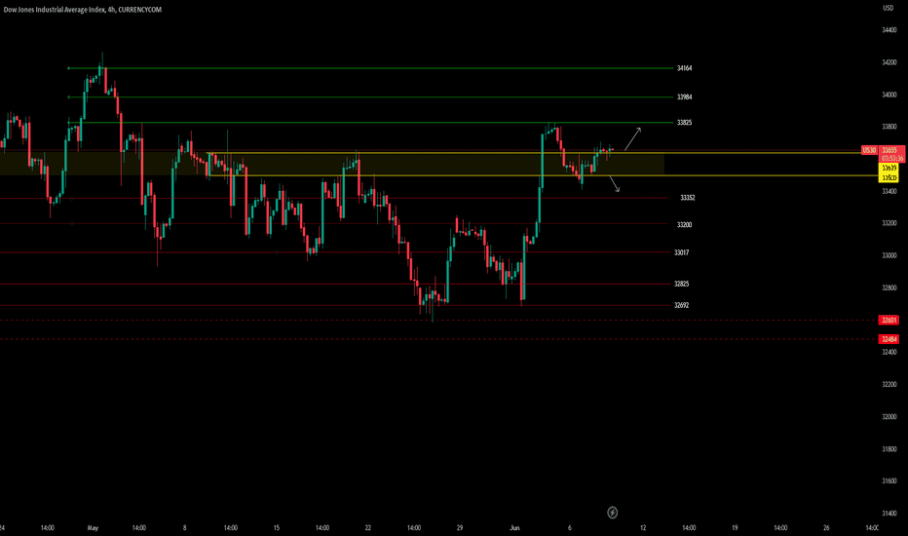Select the 32692 support level label
Image resolution: width=908 pixels, height=536 pixels.
click(681, 305)
